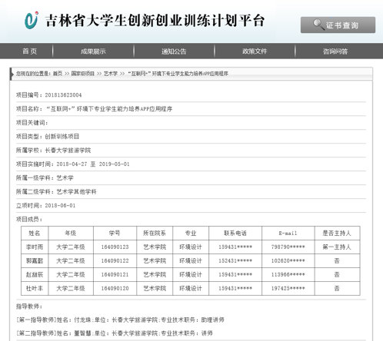383x341 pixels.
Task: Open the 咨询问答 menu item
Action: tap(335, 51)
